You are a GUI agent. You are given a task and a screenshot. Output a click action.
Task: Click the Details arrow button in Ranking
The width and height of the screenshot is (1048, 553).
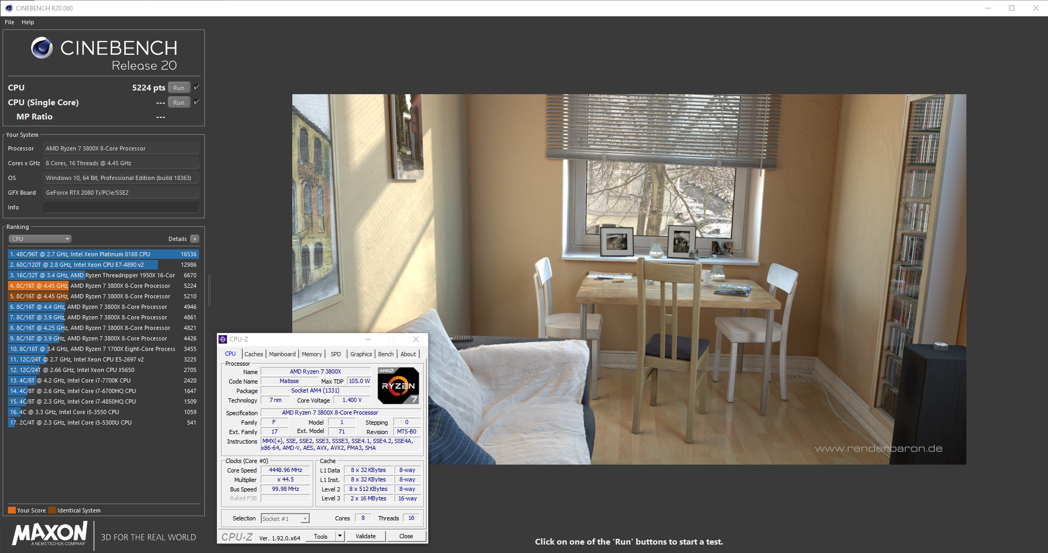pyautogui.click(x=195, y=239)
